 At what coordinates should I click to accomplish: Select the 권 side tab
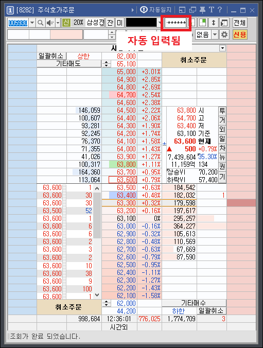click(222, 167)
